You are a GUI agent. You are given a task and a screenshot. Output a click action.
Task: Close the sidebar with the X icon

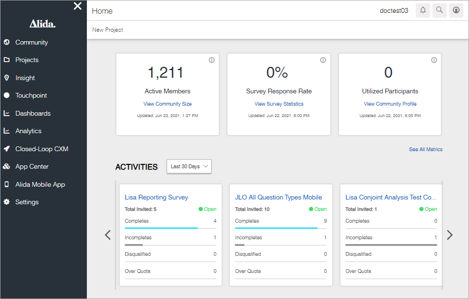[x=77, y=6]
